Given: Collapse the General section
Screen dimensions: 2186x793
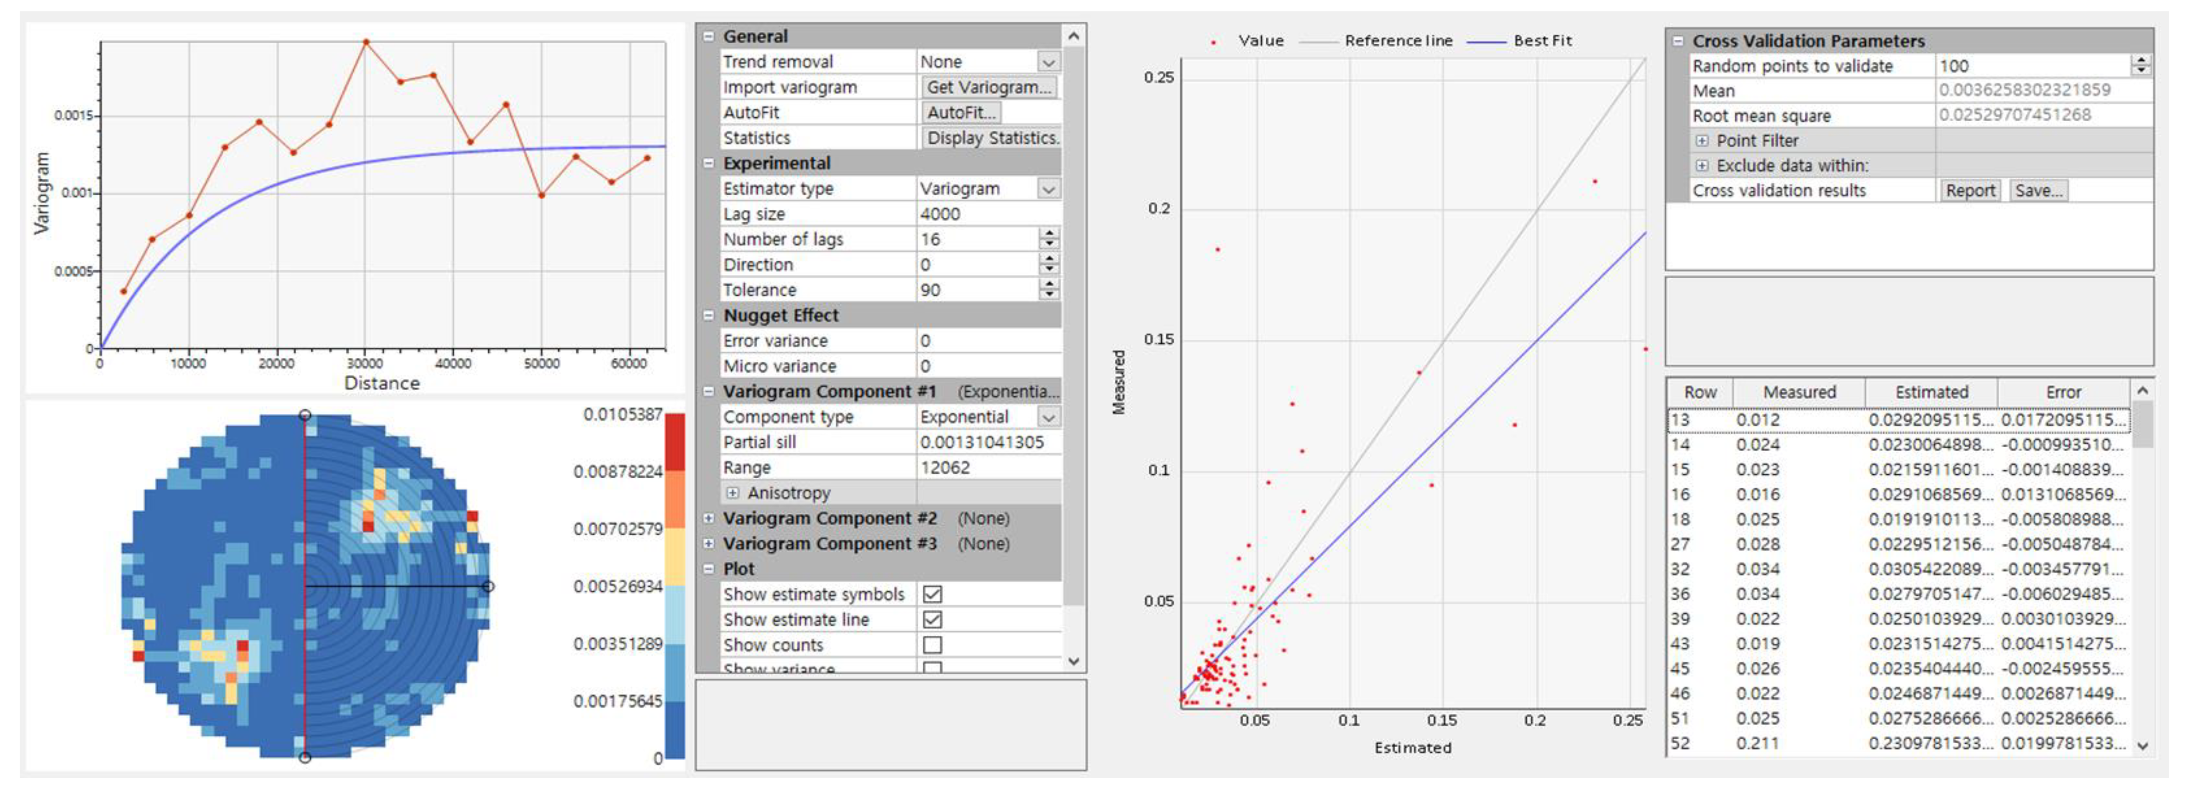Looking at the screenshot, I should [x=708, y=36].
